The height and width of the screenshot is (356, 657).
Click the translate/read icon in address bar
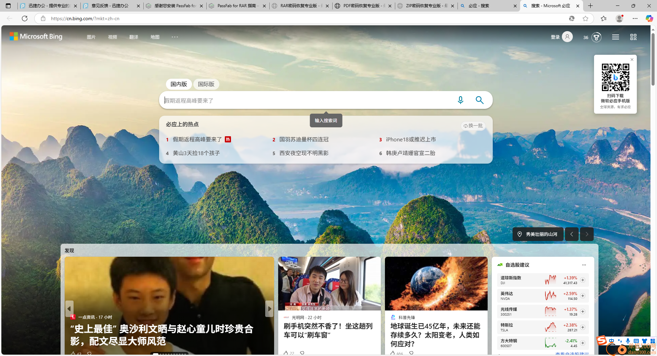tap(571, 18)
